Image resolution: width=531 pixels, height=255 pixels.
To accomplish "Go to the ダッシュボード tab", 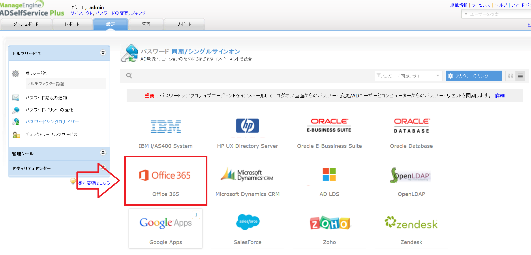I will (x=26, y=24).
